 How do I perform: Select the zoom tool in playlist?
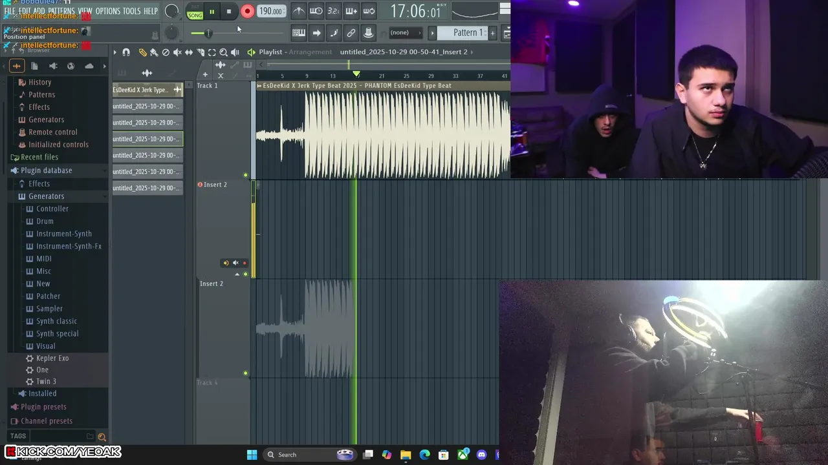click(223, 52)
